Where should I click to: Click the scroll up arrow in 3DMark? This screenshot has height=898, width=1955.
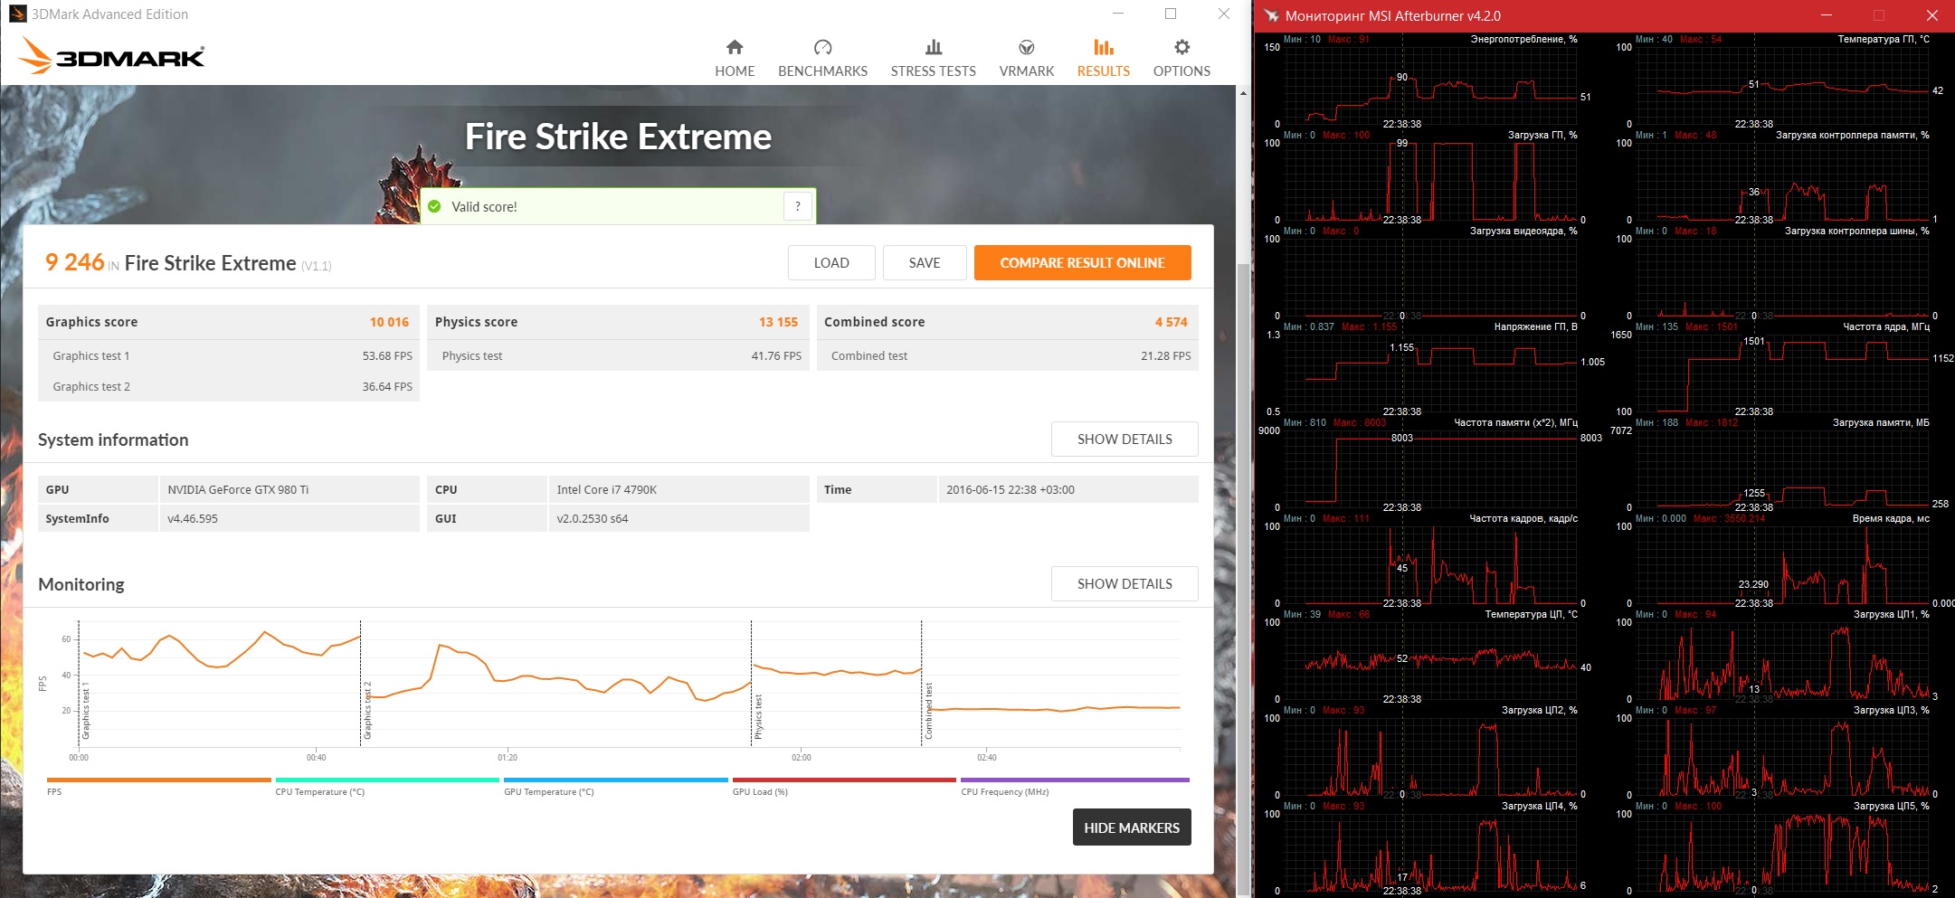pyautogui.click(x=1243, y=93)
